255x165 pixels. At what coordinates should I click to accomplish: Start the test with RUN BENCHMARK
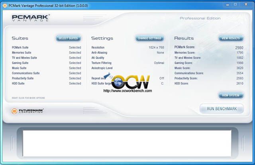point(222,109)
